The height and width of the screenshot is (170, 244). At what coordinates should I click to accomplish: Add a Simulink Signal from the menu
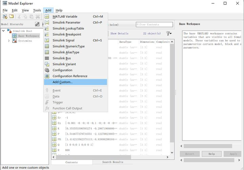point(76,40)
